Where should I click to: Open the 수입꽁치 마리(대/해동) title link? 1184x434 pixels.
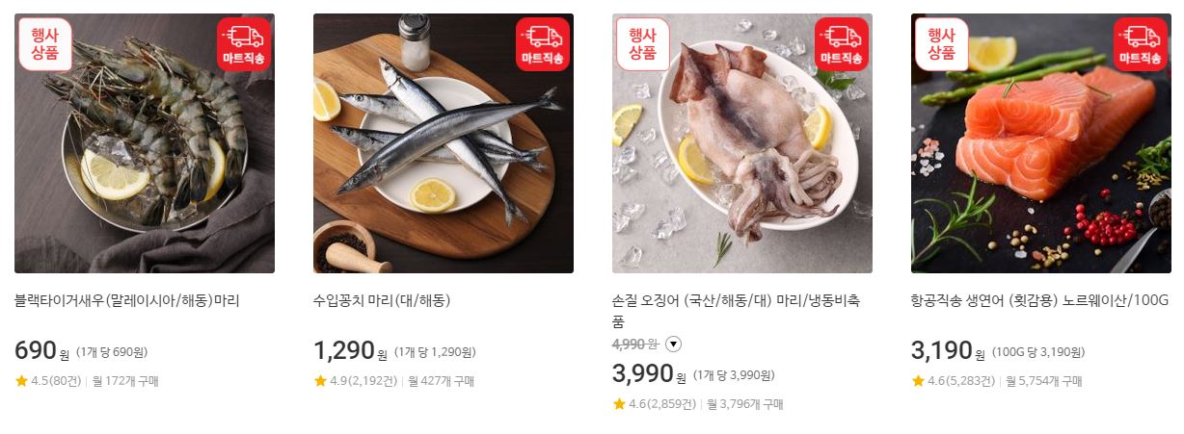pyautogui.click(x=382, y=301)
